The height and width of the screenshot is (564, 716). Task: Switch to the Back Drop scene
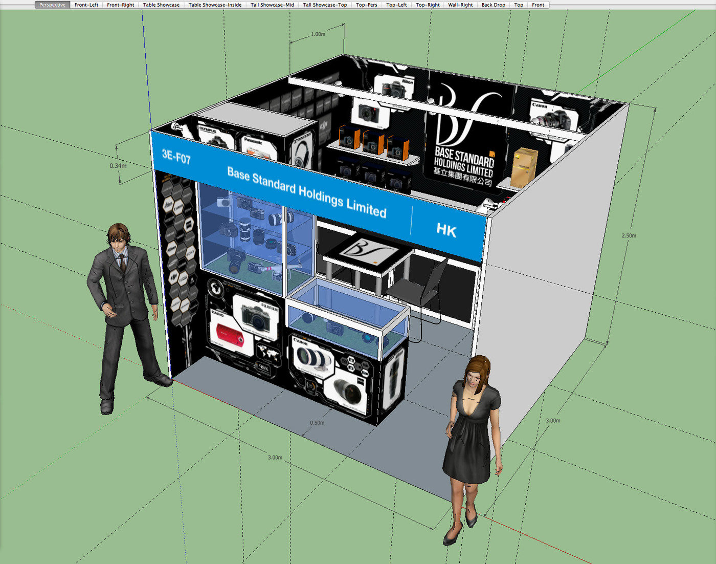[493, 5]
